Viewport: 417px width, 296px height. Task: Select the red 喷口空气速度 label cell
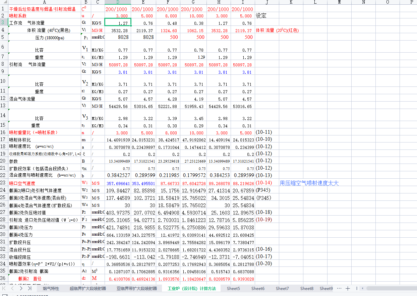[45, 183]
